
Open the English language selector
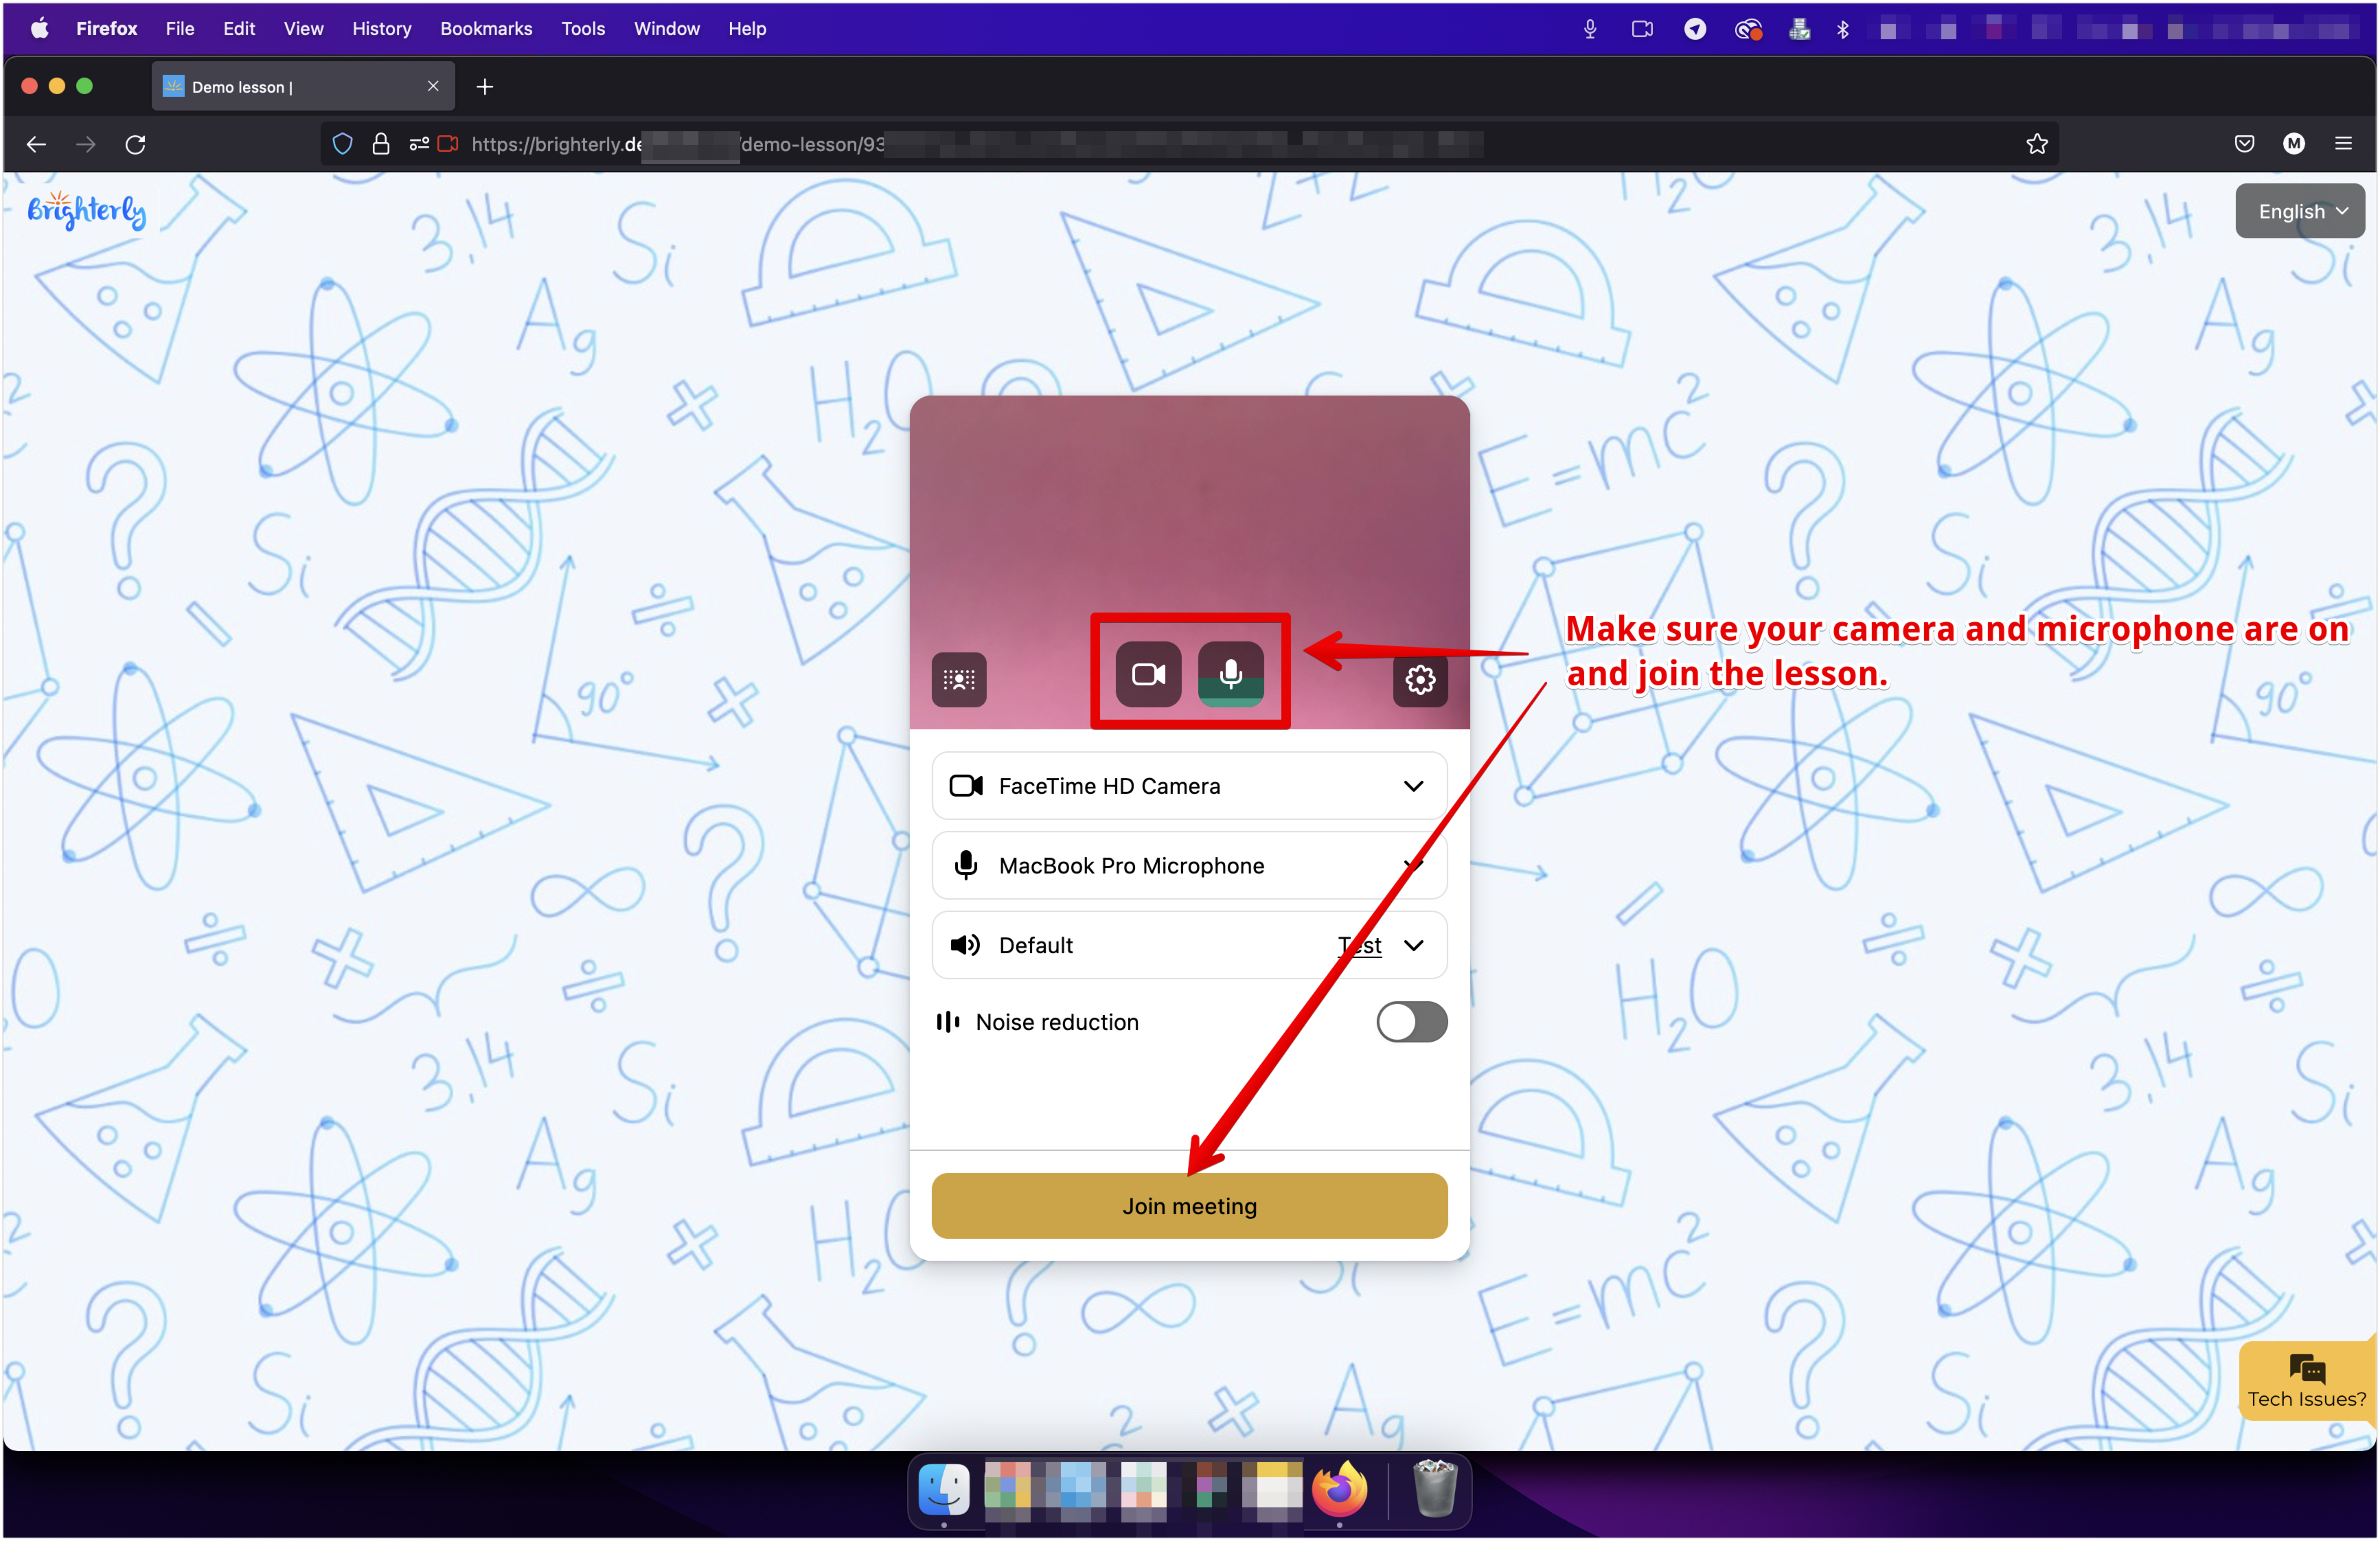(2299, 211)
